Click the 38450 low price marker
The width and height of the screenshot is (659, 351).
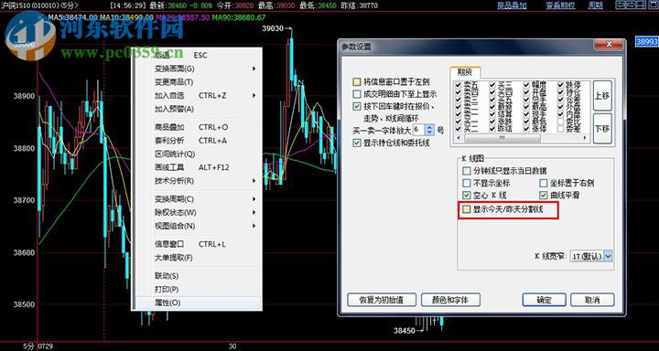point(404,331)
